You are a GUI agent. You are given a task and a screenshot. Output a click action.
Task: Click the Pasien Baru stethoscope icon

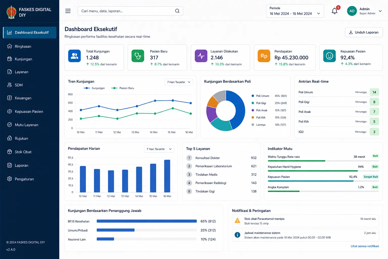[138, 56]
